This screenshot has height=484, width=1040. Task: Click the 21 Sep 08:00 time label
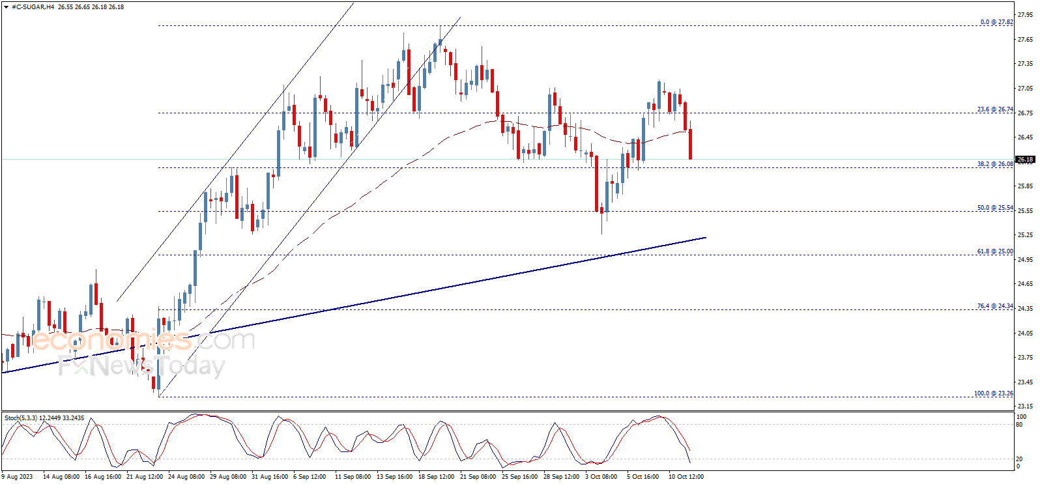coord(478,477)
